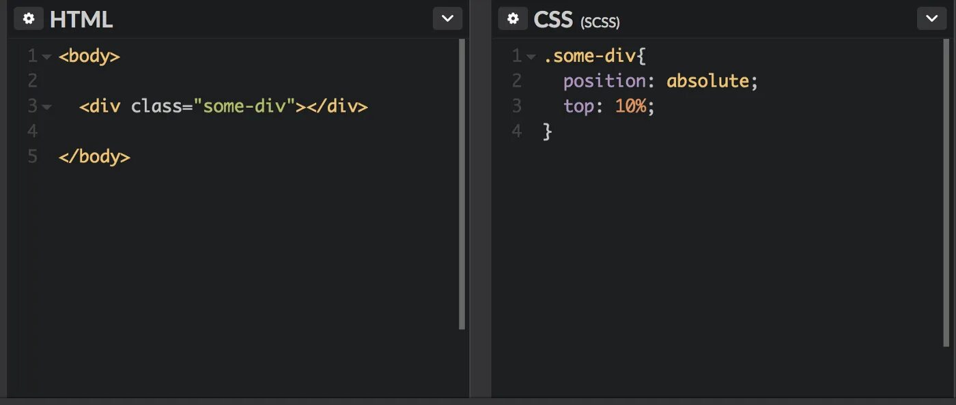Click the 10% value in CSS
The height and width of the screenshot is (405, 956).
coord(630,106)
